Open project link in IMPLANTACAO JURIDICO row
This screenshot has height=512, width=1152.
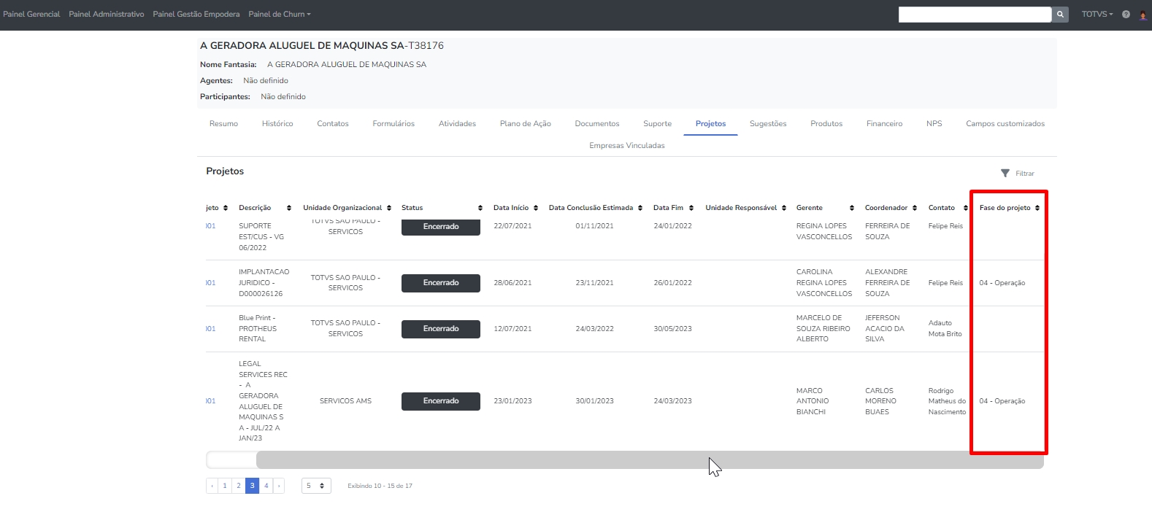coord(210,283)
